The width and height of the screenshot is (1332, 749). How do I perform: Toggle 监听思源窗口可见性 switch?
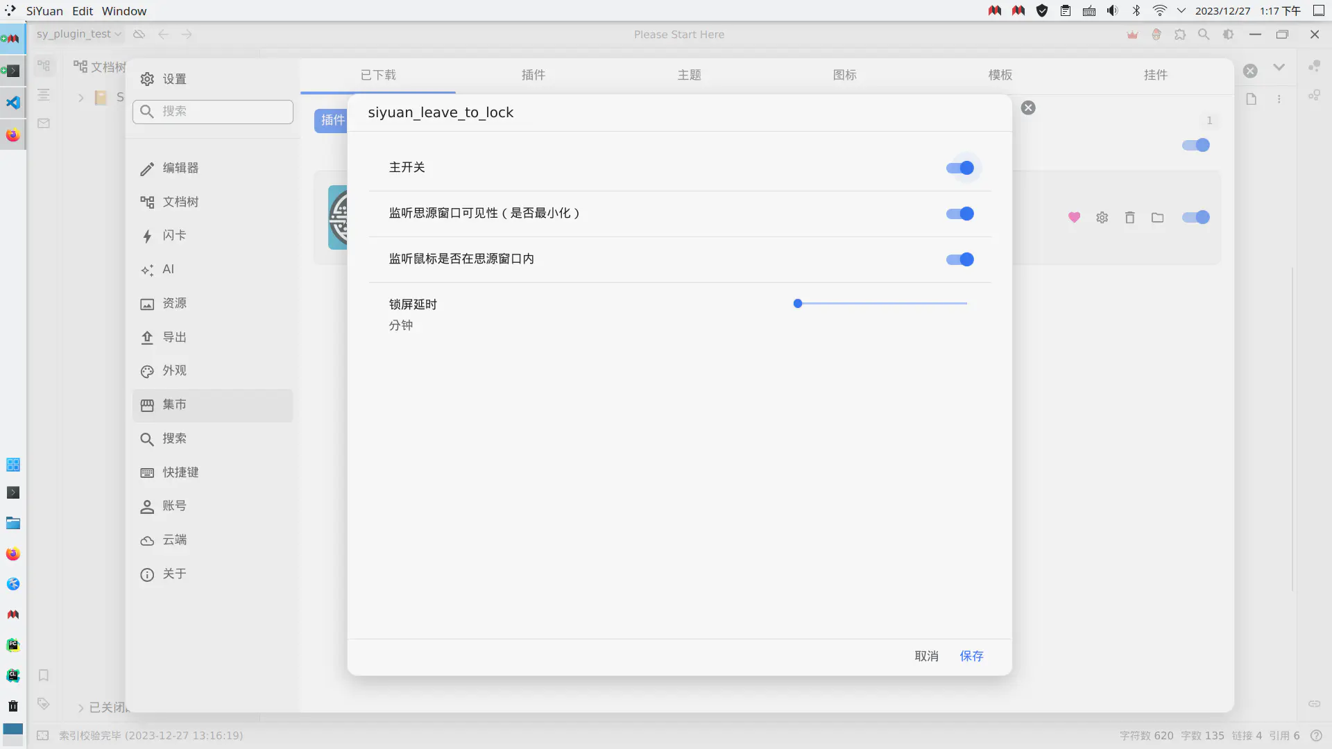click(x=960, y=214)
